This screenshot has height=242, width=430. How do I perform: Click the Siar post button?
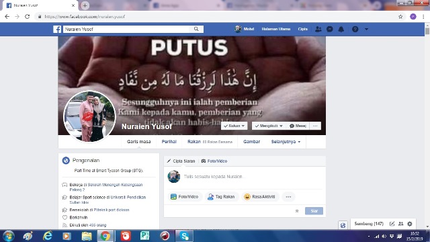tap(314, 210)
